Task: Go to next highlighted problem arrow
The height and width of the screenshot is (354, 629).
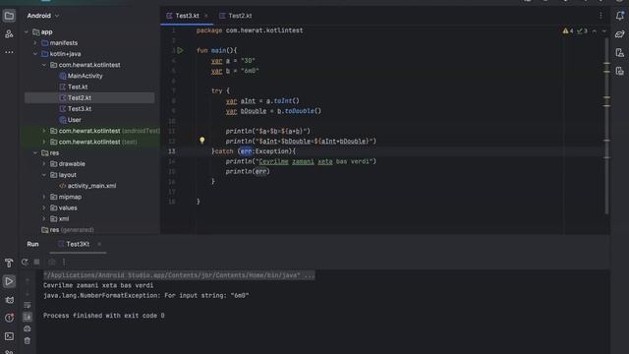Action: 604,30
